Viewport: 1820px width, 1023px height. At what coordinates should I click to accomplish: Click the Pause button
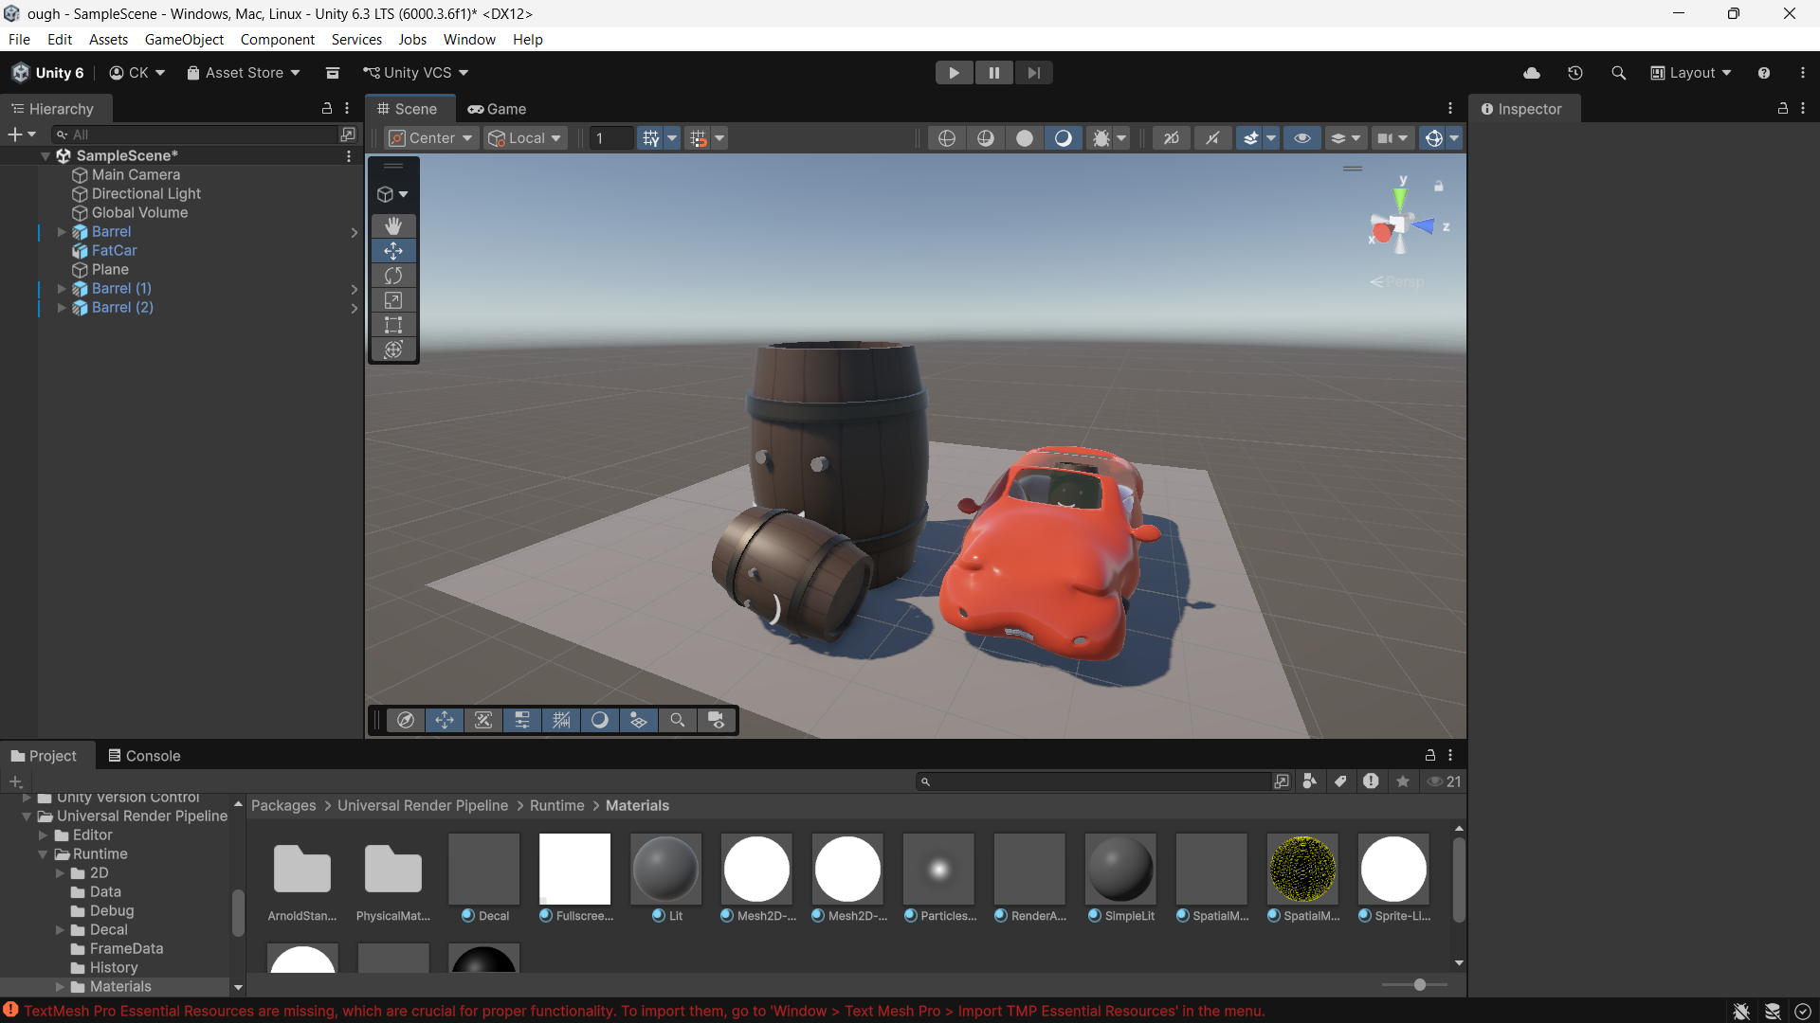coord(993,73)
